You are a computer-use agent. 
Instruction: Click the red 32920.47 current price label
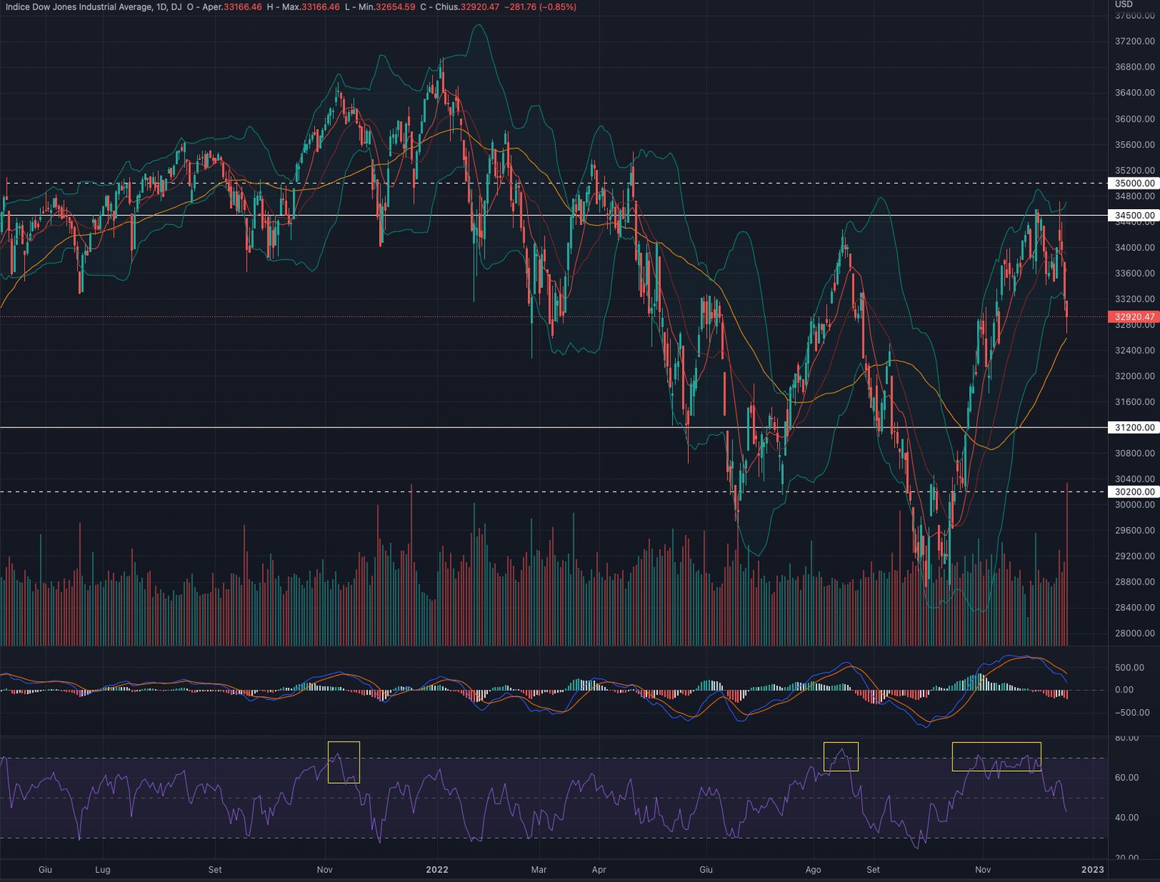[1134, 317]
